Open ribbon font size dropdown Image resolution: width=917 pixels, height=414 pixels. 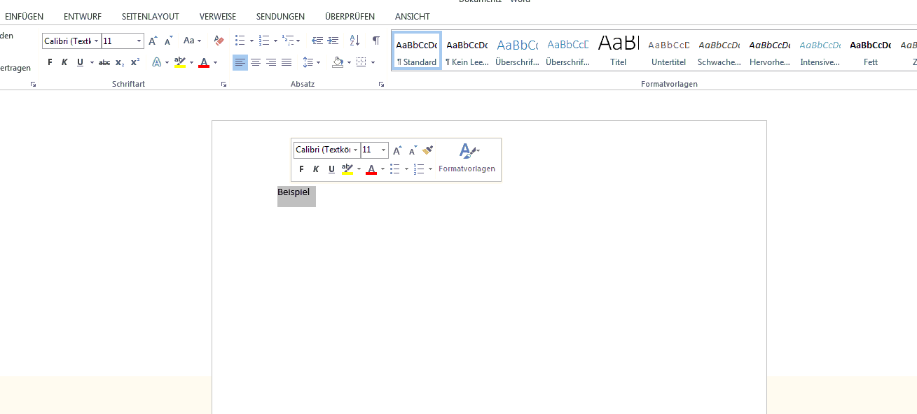point(139,41)
